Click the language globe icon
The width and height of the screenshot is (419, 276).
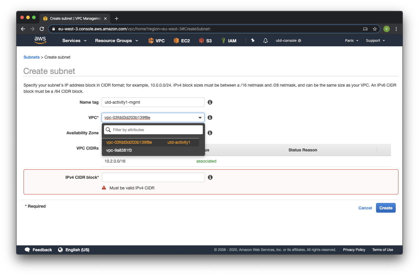(x=60, y=250)
